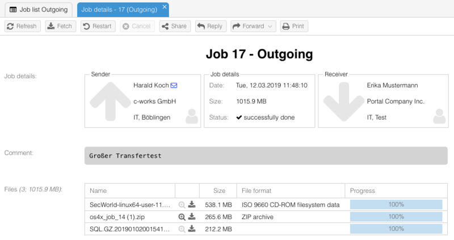Screen dimensions: 454x240
Task: Click the email envelope icon beside Harald Koch
Action: [x=174, y=85]
